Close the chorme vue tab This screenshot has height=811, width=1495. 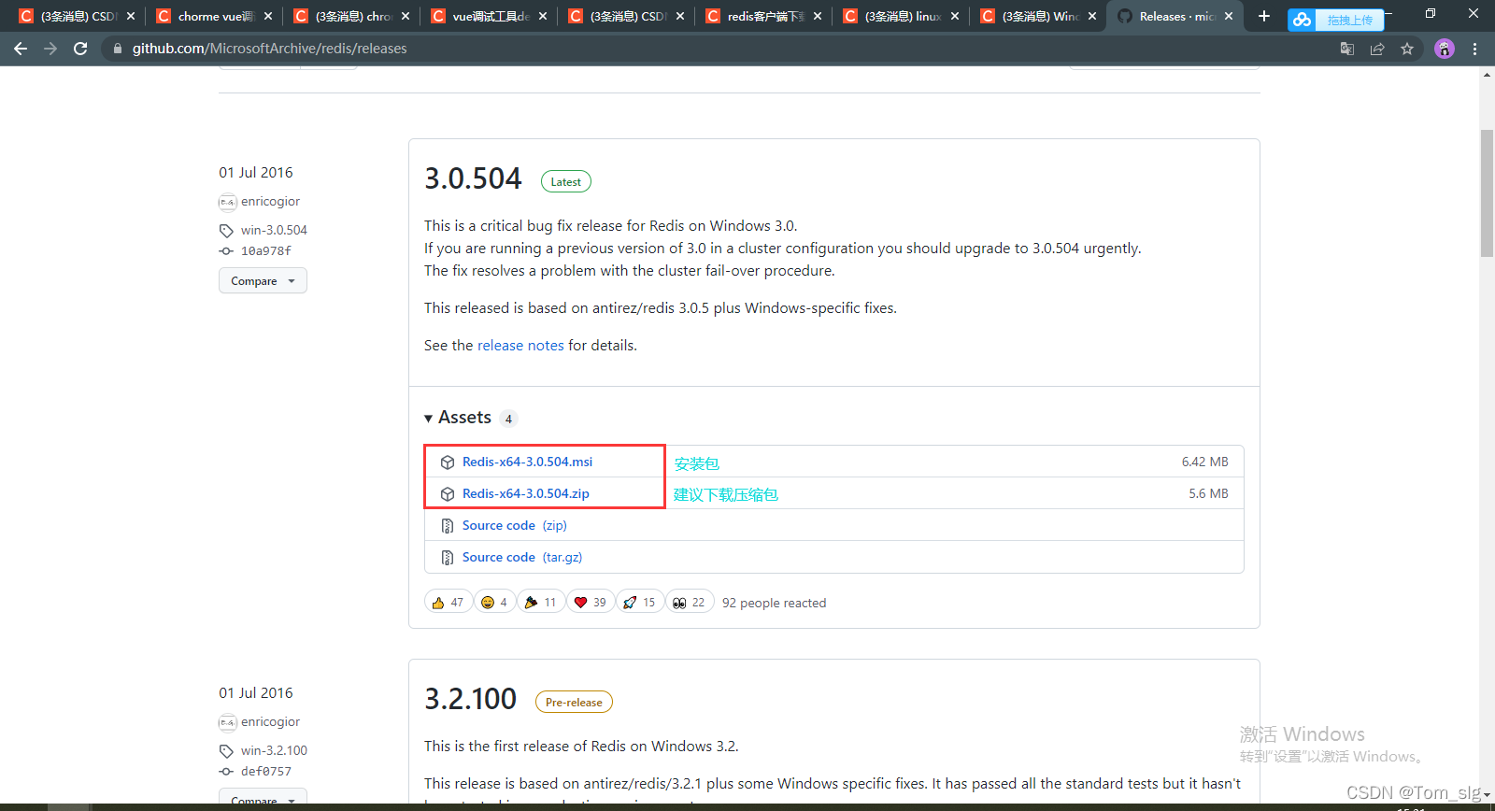[x=268, y=16]
